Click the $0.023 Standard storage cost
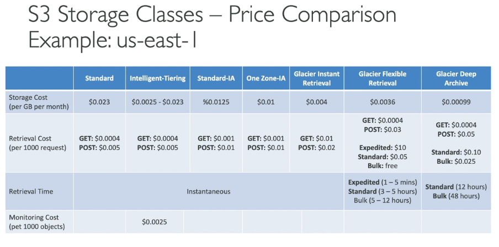499x247 pixels. [99, 102]
